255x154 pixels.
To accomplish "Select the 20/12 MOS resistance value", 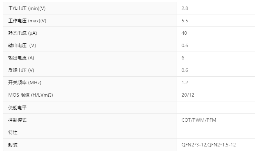I will coord(188,95).
